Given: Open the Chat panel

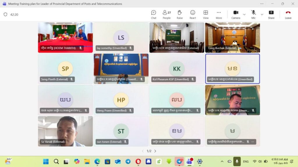Looking at the screenshot, I should [x=153, y=14].
